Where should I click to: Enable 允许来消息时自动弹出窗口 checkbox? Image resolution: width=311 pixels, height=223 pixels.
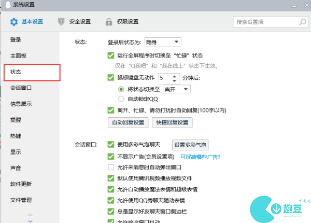(110, 168)
